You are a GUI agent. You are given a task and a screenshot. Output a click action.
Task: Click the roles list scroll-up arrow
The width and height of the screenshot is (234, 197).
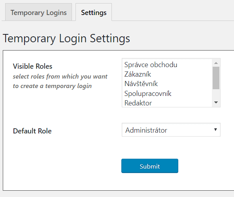(x=216, y=63)
